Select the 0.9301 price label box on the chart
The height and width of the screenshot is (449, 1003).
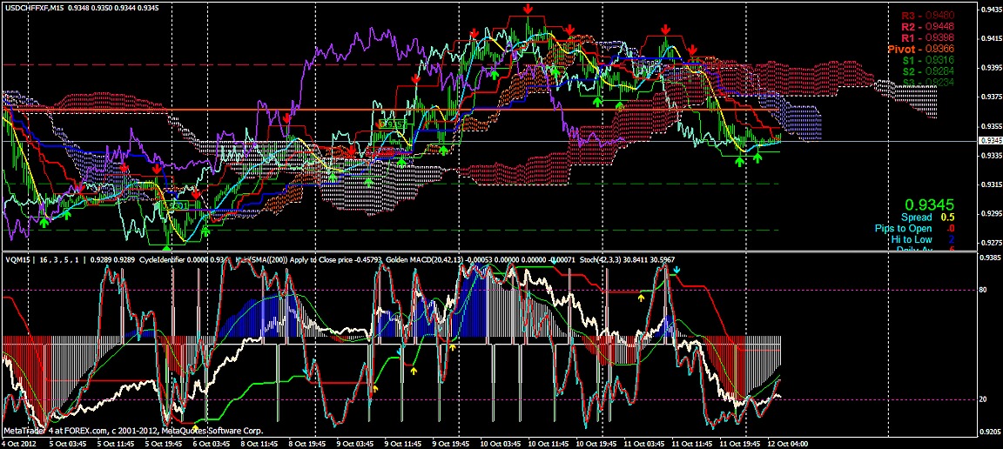tap(176, 206)
